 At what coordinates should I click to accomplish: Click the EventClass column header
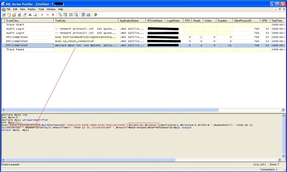coord(30,21)
